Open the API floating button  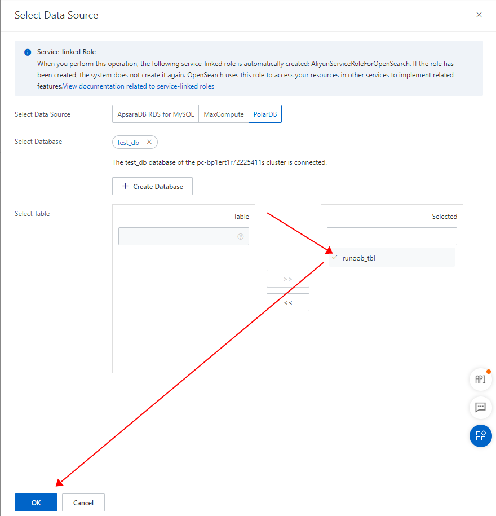(x=481, y=380)
